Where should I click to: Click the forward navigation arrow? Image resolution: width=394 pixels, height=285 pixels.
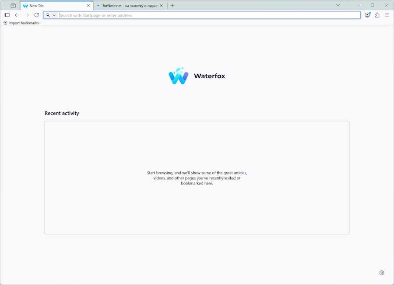coord(27,15)
